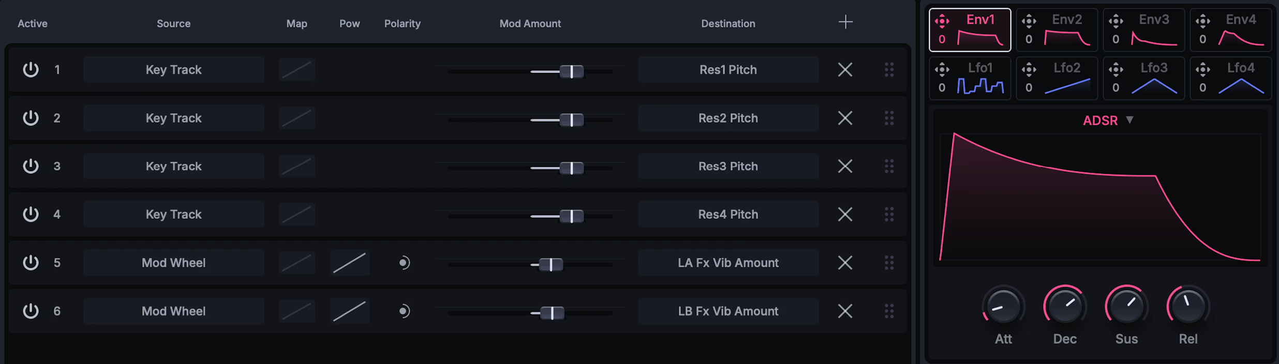
Task: Open the Map curve for row 2
Action: 297,118
